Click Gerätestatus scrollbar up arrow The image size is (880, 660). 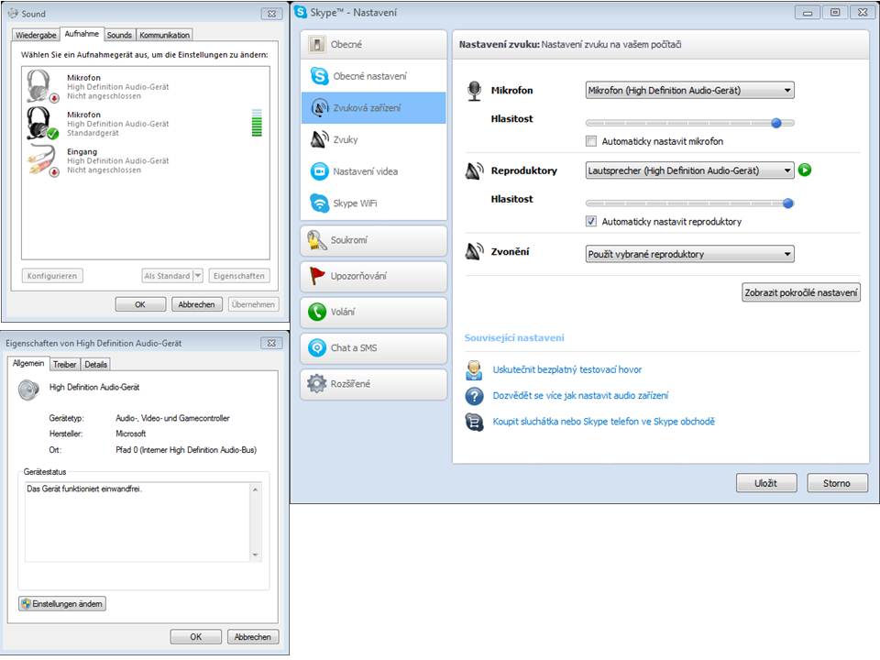pyautogui.click(x=256, y=489)
